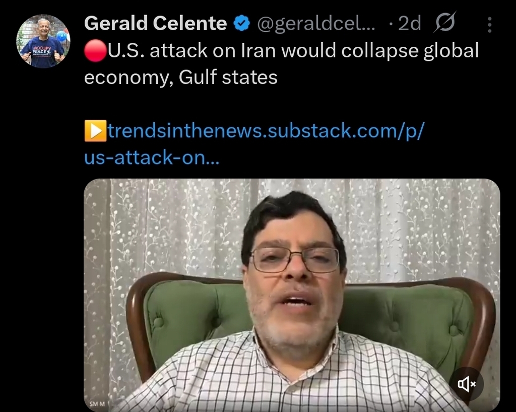Play the video of man in armchair
This screenshot has width=516, height=412.
point(292,295)
